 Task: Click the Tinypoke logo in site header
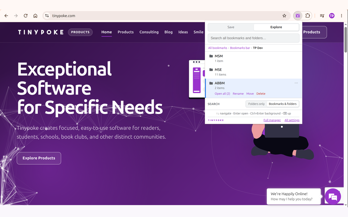[41, 32]
